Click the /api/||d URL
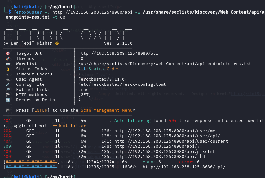This screenshot has height=178, width=265. [x=160, y=157]
